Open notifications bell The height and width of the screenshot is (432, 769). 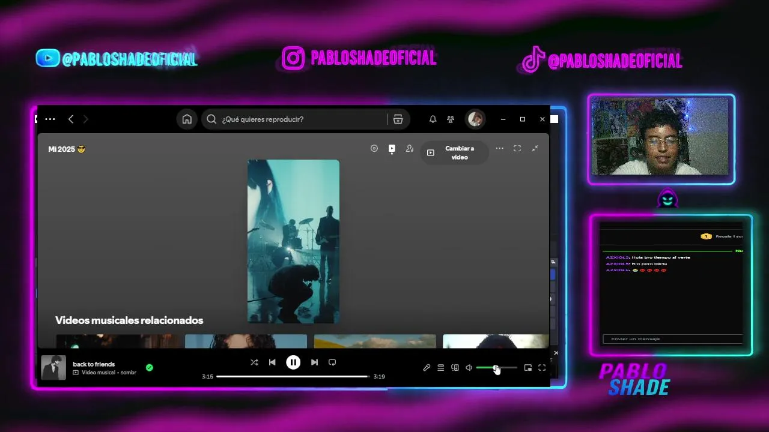click(433, 119)
